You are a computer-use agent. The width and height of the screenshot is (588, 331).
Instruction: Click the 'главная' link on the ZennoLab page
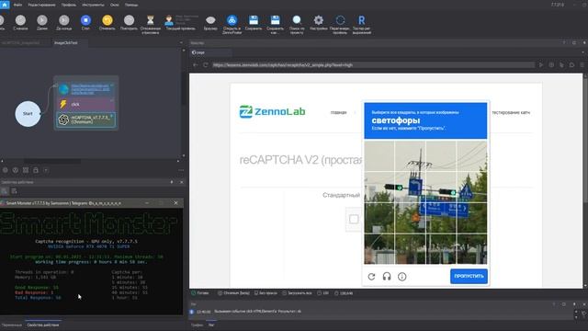[338, 112]
